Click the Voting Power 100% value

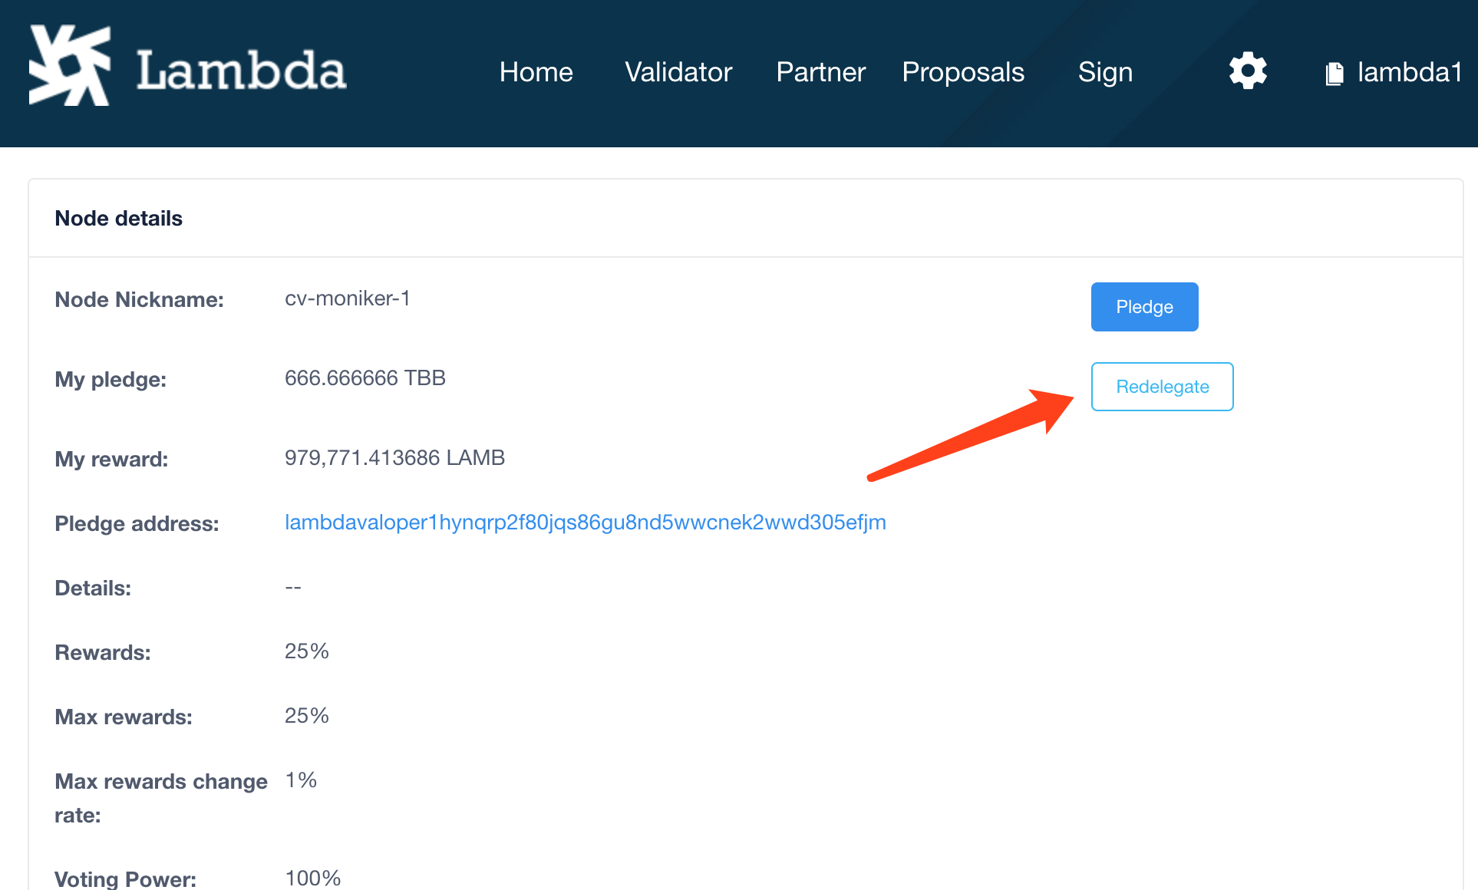[x=312, y=878]
